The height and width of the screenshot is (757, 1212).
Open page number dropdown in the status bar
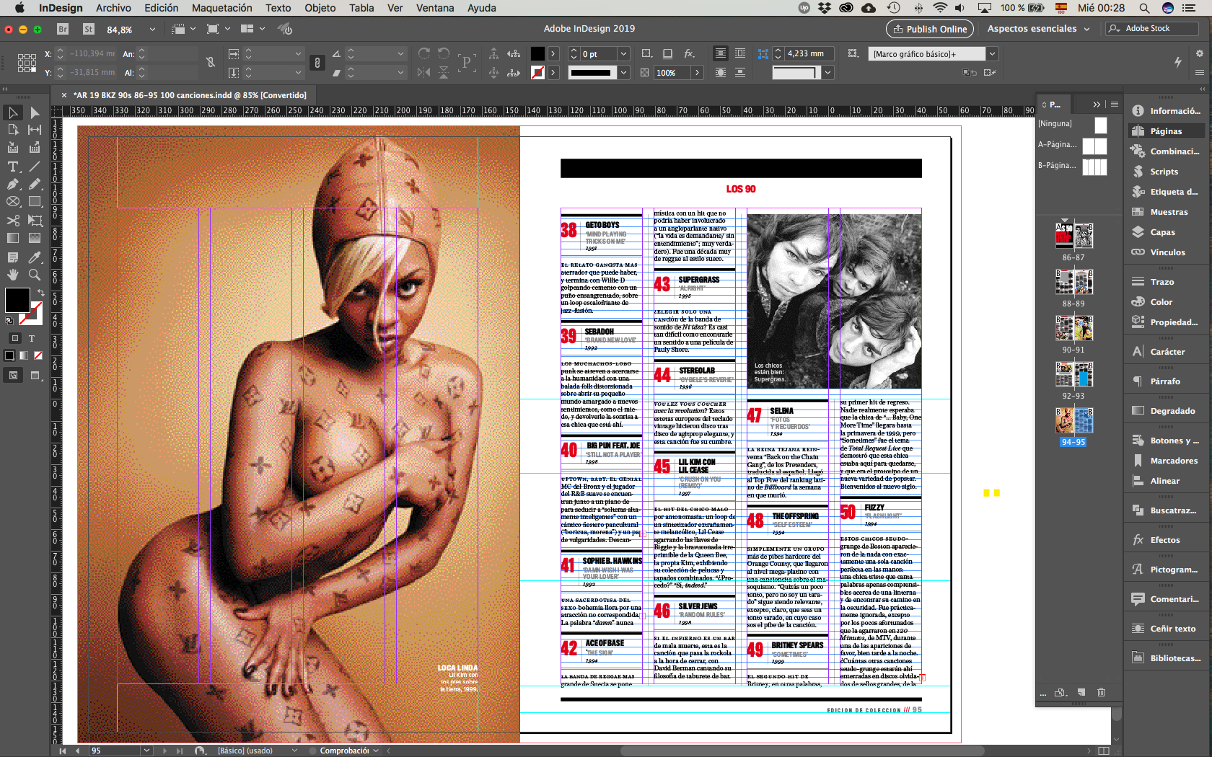147,751
